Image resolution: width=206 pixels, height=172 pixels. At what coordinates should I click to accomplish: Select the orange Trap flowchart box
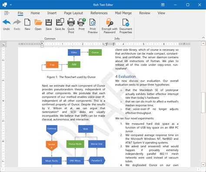tap(52, 65)
